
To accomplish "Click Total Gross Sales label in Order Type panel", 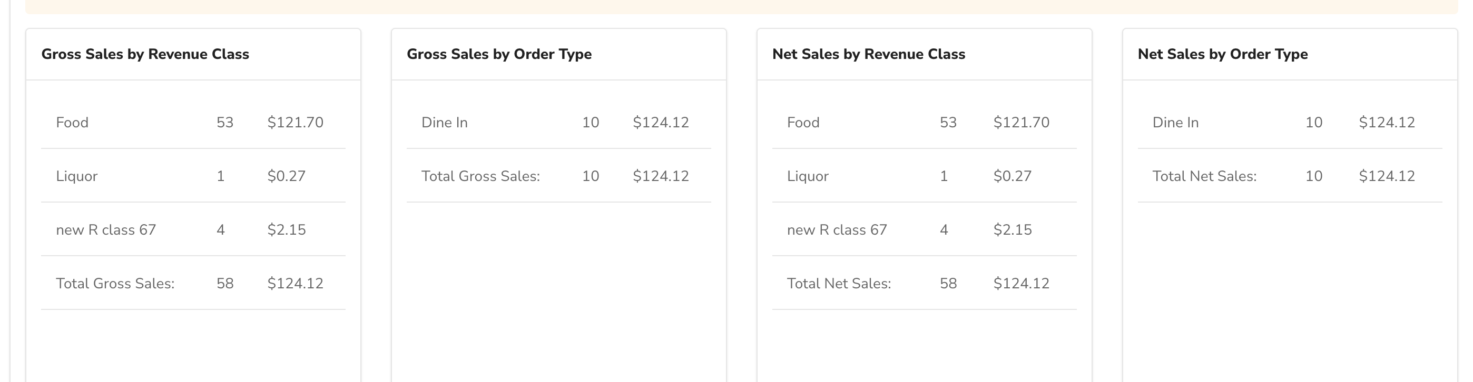I will (x=480, y=176).
